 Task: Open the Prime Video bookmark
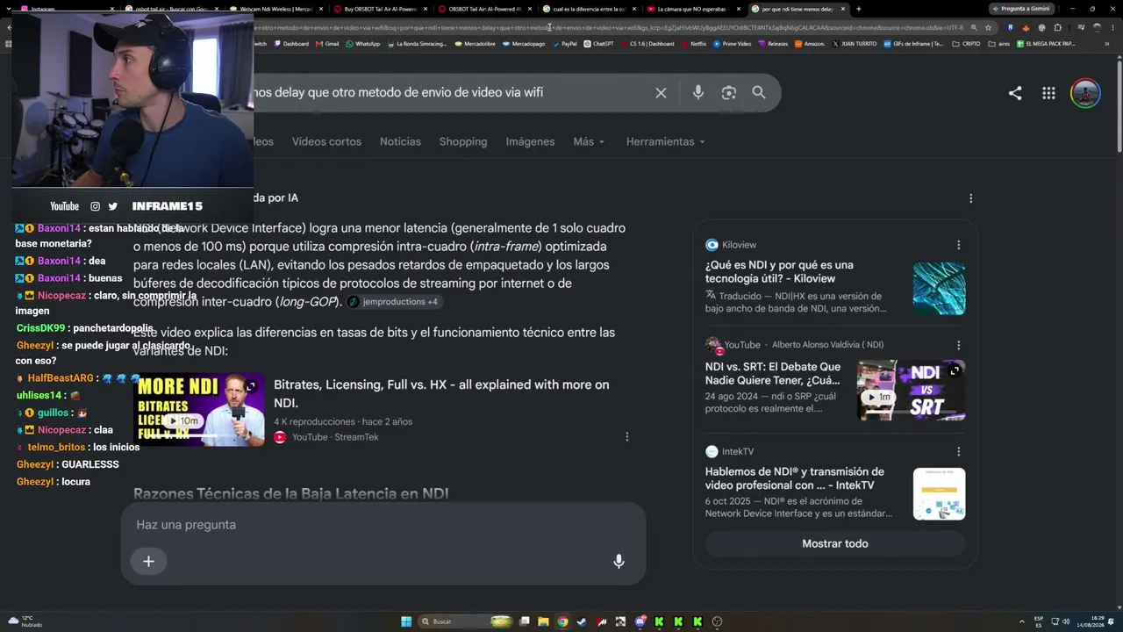pos(733,44)
